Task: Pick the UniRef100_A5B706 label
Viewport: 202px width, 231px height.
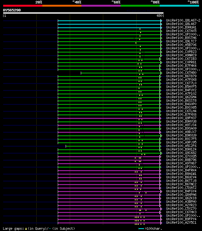Action: pos(181,45)
